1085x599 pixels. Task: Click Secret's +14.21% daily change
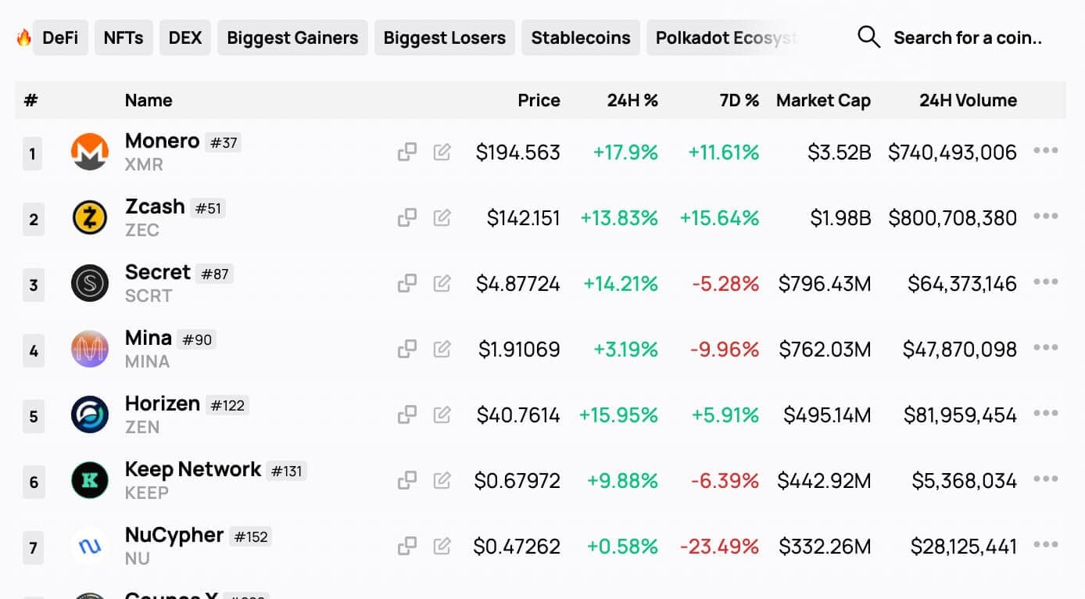pyautogui.click(x=621, y=284)
